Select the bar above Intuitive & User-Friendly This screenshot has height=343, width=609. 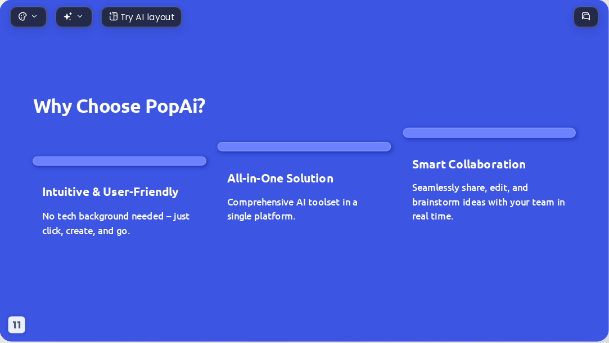click(x=119, y=161)
